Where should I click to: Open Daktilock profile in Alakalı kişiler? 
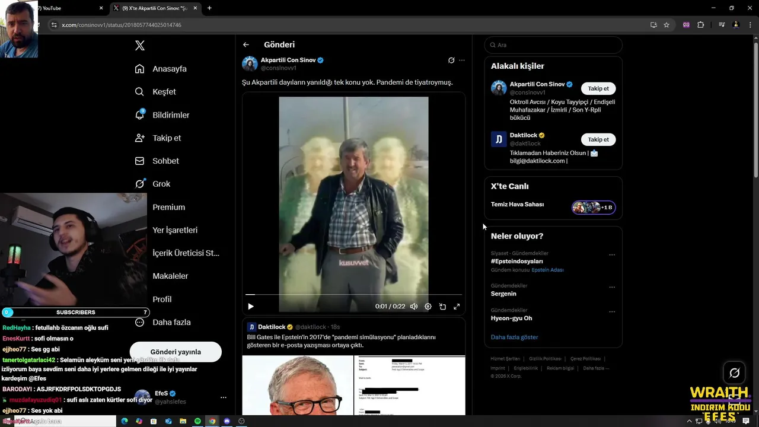[524, 135]
